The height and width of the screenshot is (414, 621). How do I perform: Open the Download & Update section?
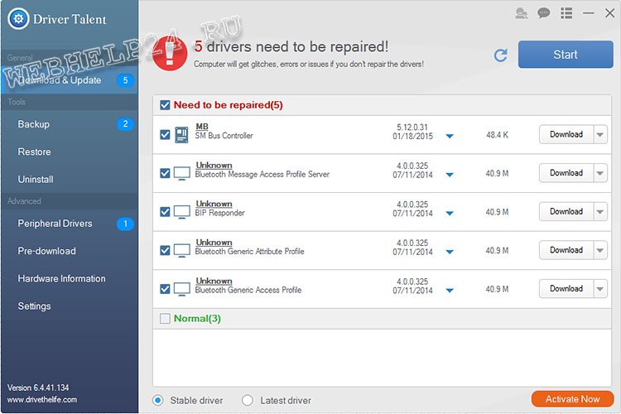pos(70,80)
